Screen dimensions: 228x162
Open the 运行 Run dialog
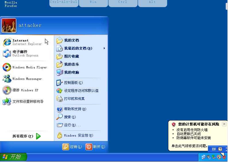pos(81,125)
